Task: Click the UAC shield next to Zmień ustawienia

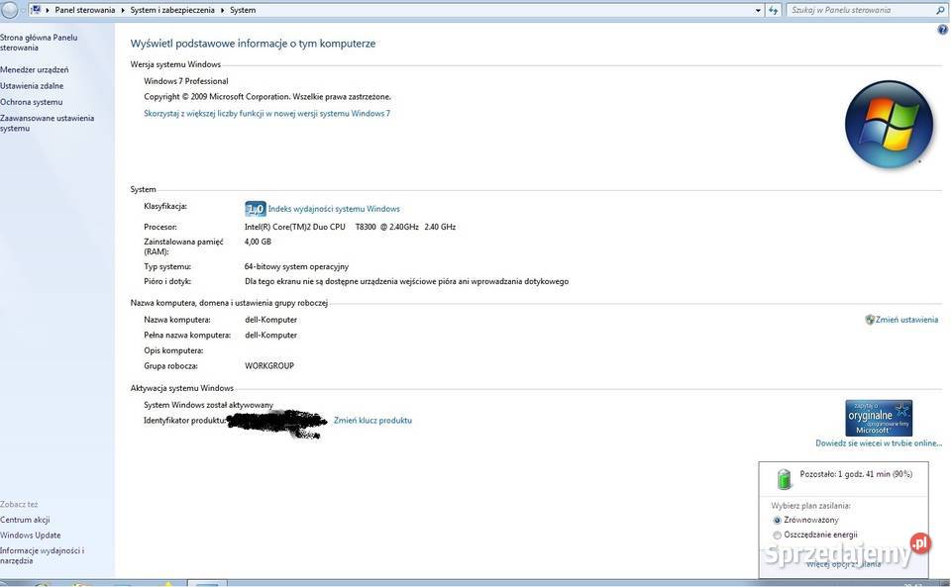Action: (871, 319)
